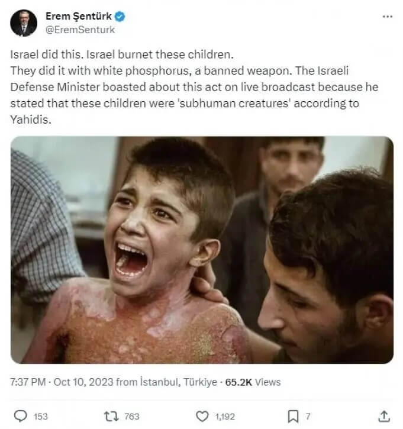Like the tweet with the heart icon
This screenshot has width=403, height=429.
click(x=203, y=416)
